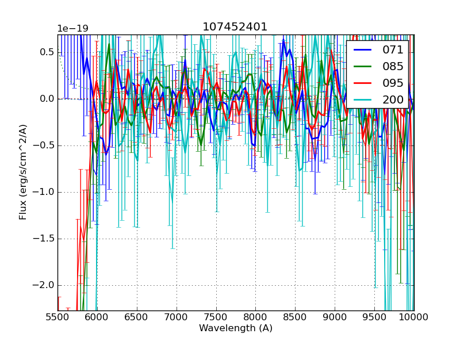Click the 0.5 y-axis tick label
460x345 pixels.
pyautogui.click(x=47, y=52)
